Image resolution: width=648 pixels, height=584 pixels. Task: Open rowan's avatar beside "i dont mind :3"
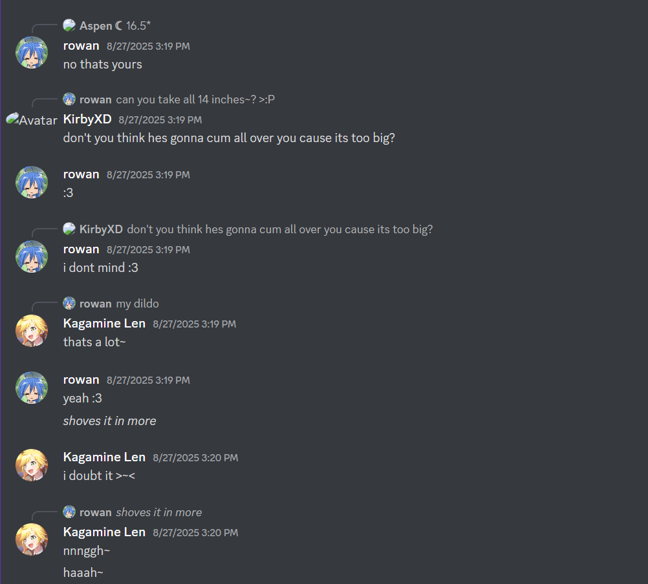point(32,256)
